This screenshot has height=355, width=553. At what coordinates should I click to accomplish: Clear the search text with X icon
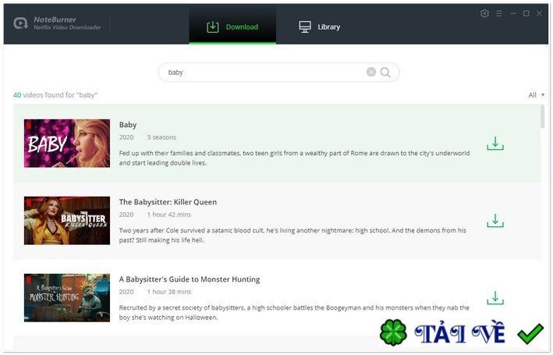[x=371, y=72]
